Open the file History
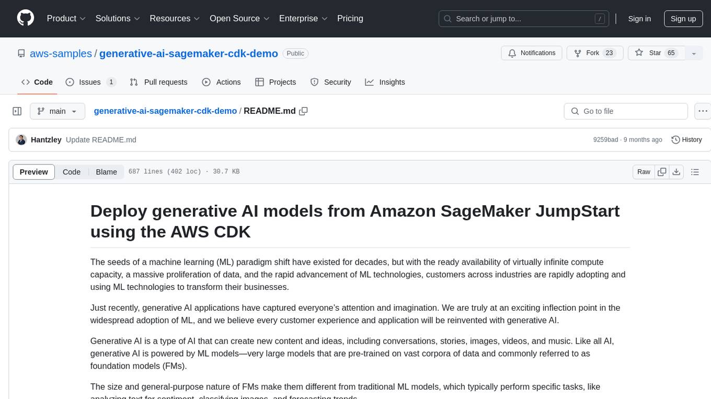 click(x=686, y=140)
